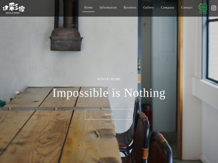This screenshot has height=163, width=218.
Task: Navigate to the Company page
Action: [x=167, y=8]
